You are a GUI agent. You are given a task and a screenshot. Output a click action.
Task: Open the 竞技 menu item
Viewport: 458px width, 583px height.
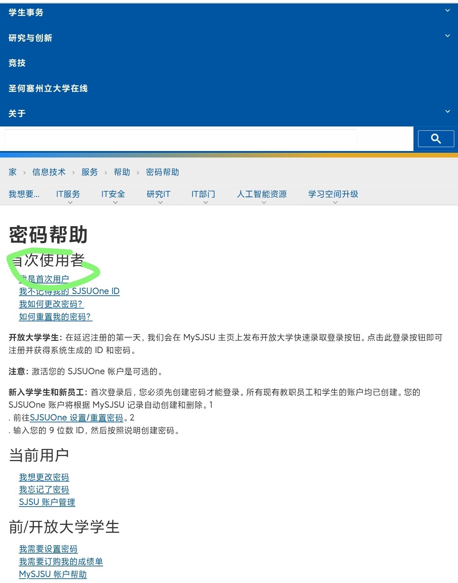point(17,63)
